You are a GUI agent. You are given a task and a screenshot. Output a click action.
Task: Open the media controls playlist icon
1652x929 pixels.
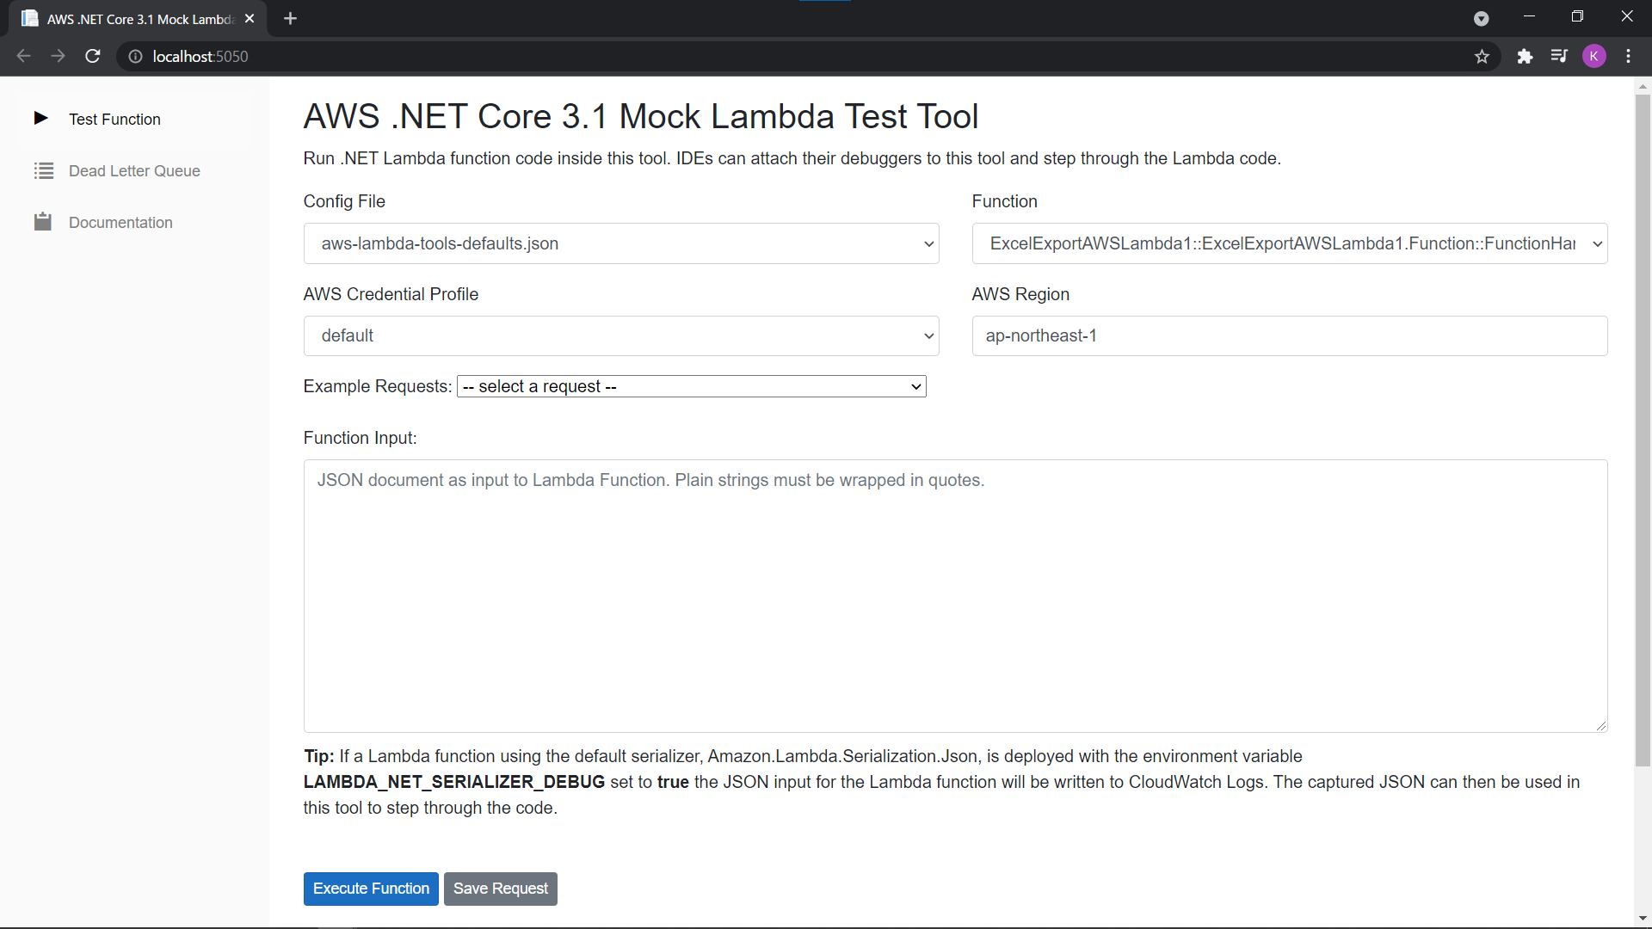(x=1559, y=56)
